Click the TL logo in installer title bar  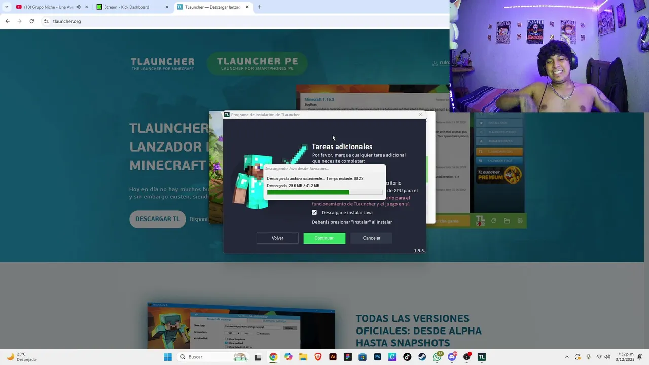[227, 115]
